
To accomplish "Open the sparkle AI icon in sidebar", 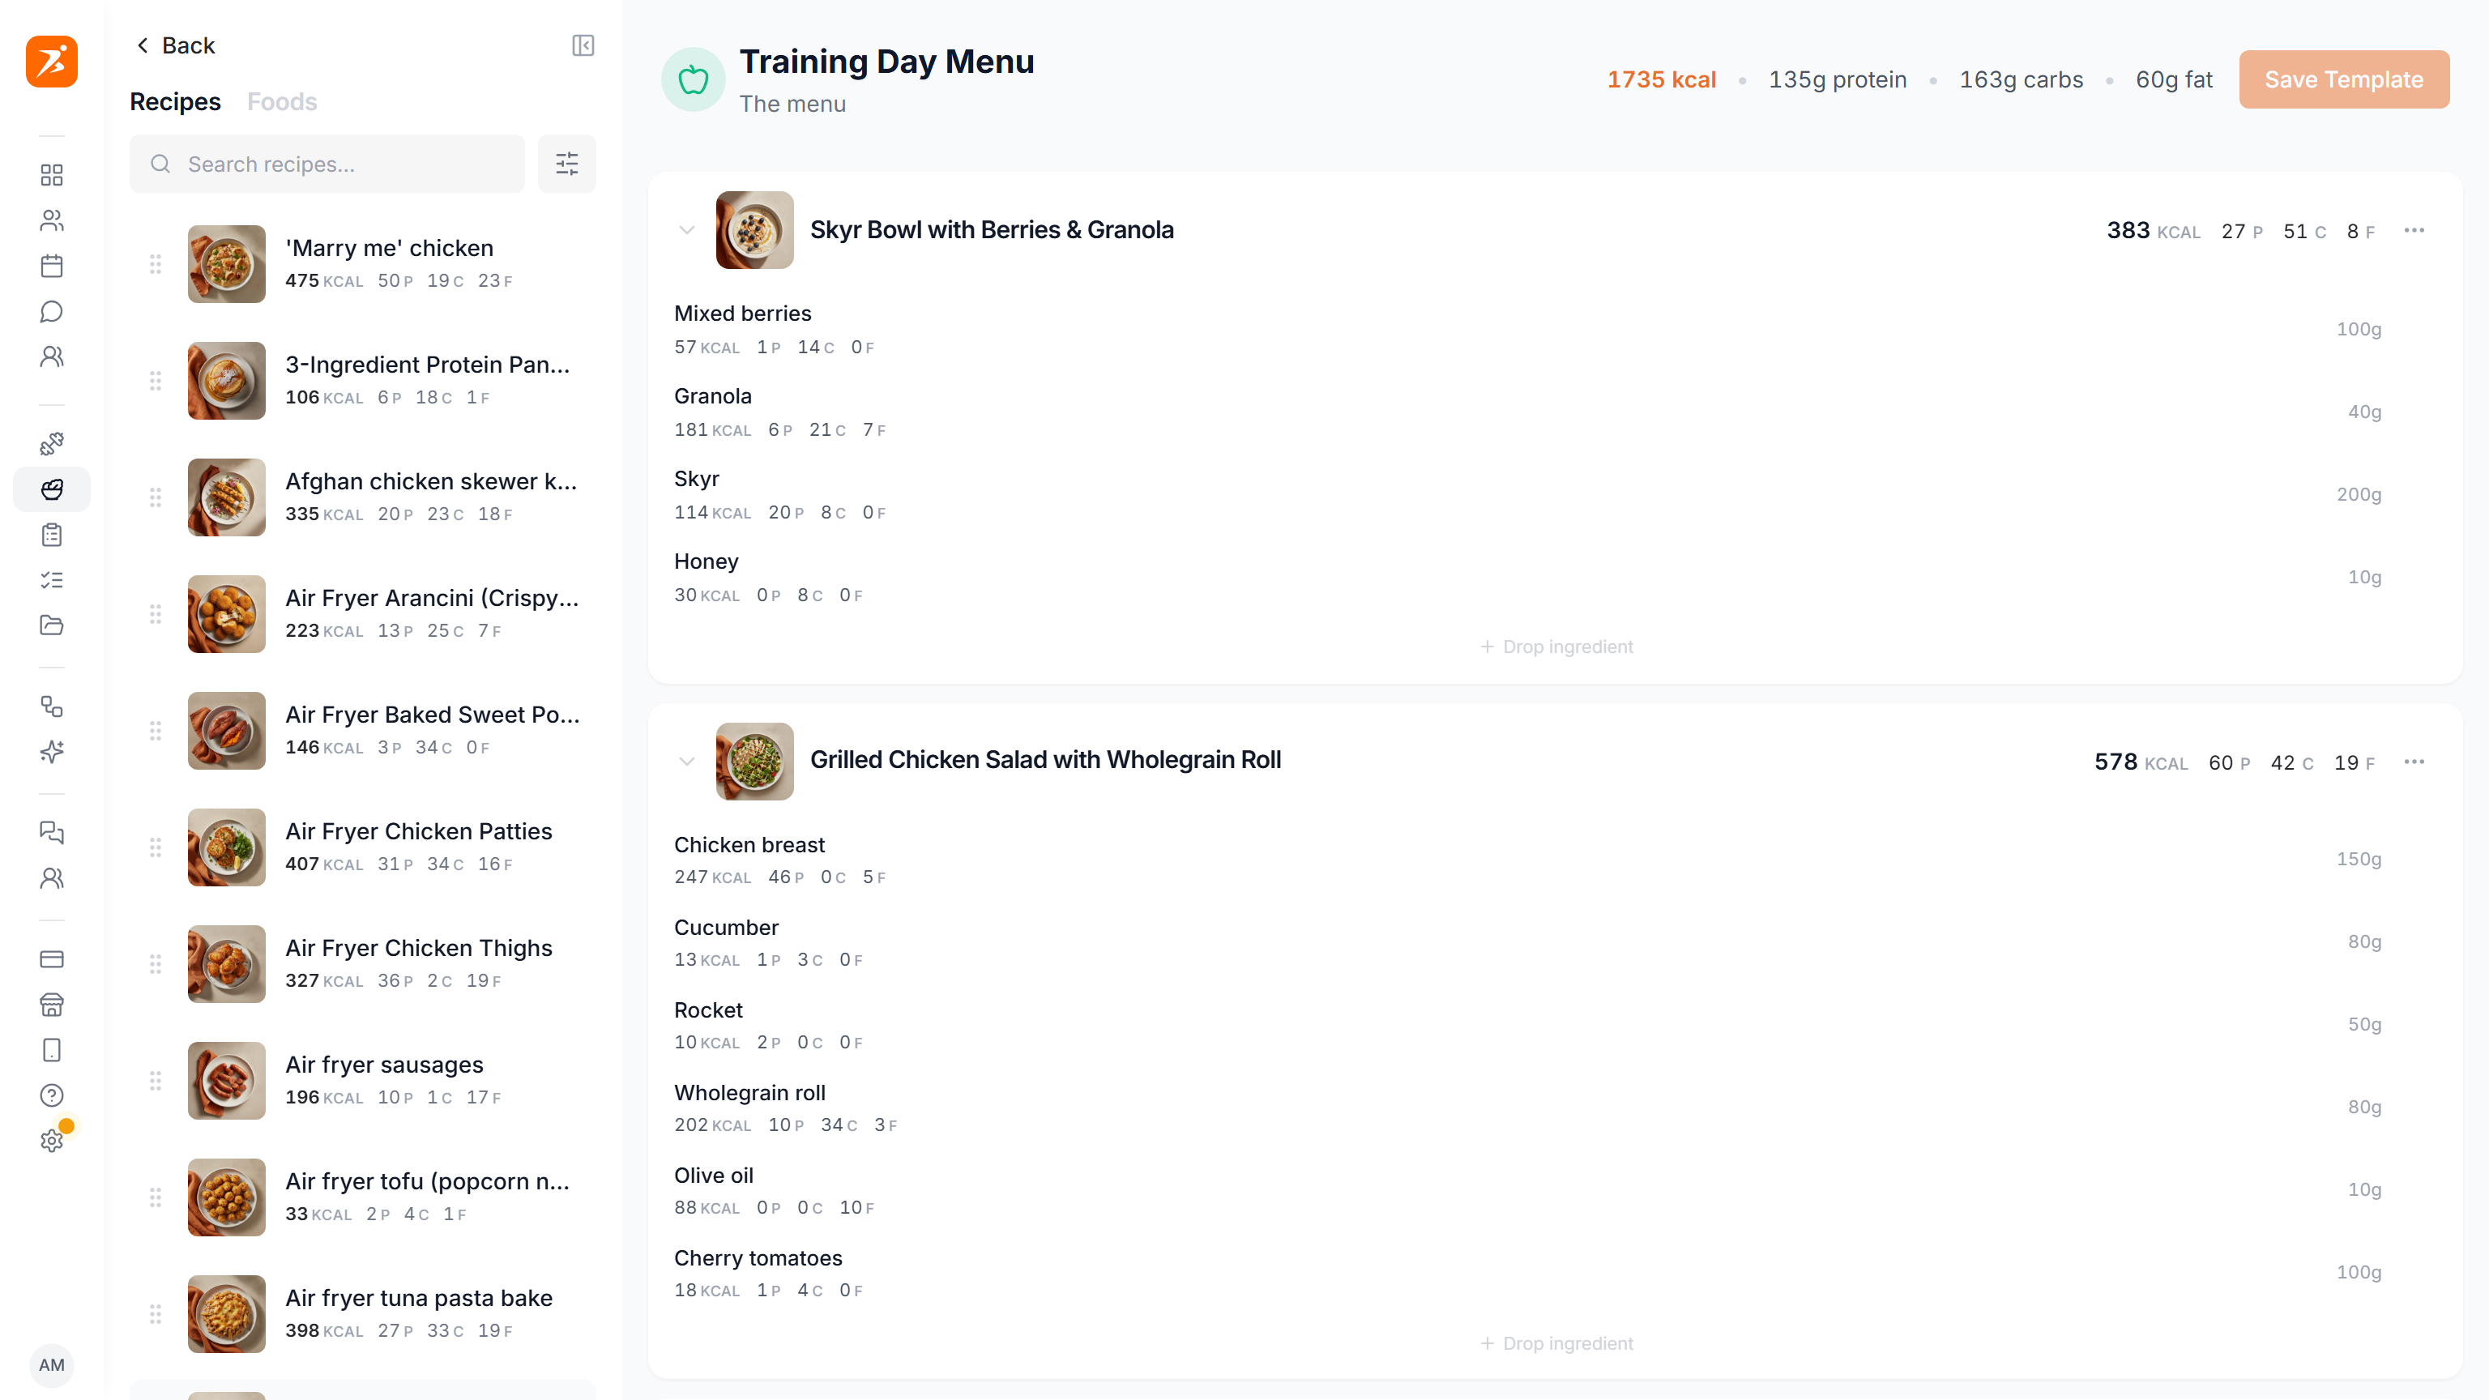I will coord(51,752).
